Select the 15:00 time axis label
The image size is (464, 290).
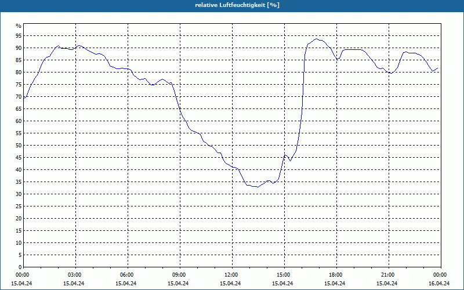tap(283, 275)
